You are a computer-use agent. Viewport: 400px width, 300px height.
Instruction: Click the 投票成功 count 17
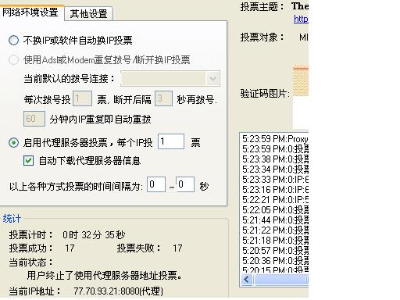coord(70,248)
